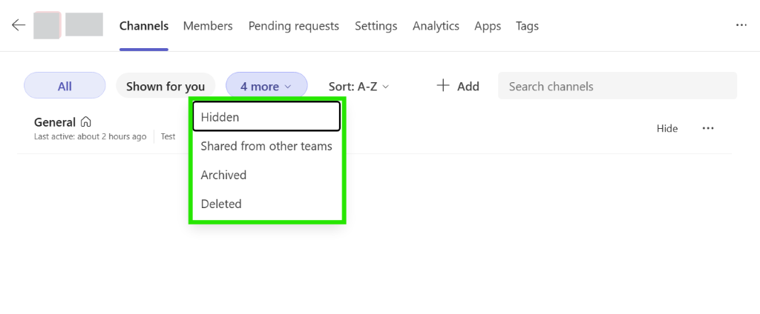Select Archived in the dropdown list
Image resolution: width=760 pixels, height=314 pixels.
coord(223,175)
